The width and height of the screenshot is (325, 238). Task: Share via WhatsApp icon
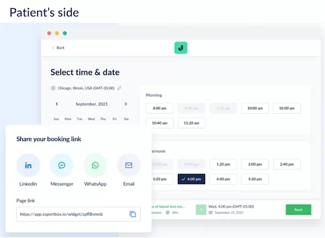tap(95, 165)
